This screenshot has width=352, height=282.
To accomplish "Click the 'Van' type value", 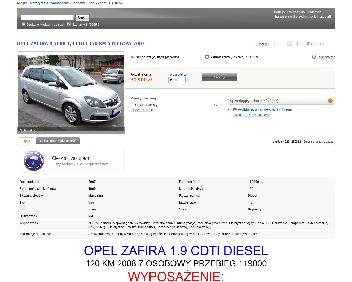I will (x=91, y=202).
